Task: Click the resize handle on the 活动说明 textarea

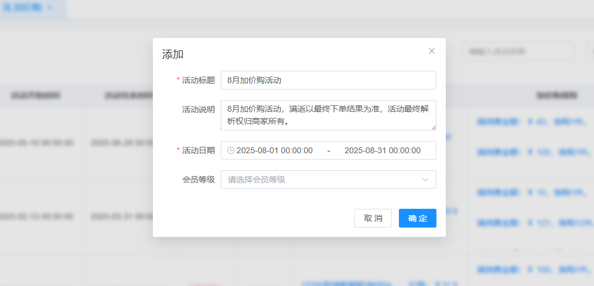Action: (433, 127)
